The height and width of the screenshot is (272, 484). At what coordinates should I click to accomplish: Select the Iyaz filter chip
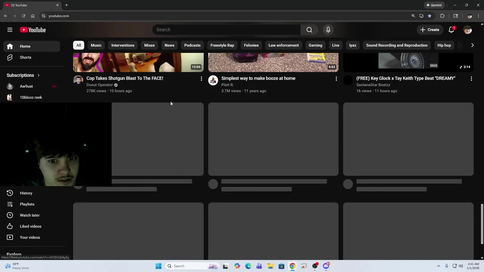[x=353, y=45]
